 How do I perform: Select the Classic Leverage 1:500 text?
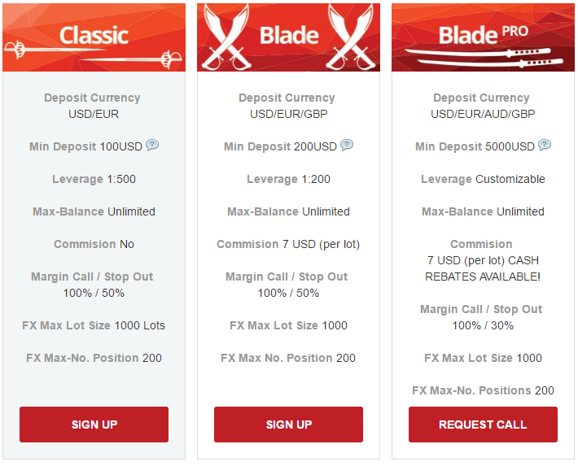(94, 179)
